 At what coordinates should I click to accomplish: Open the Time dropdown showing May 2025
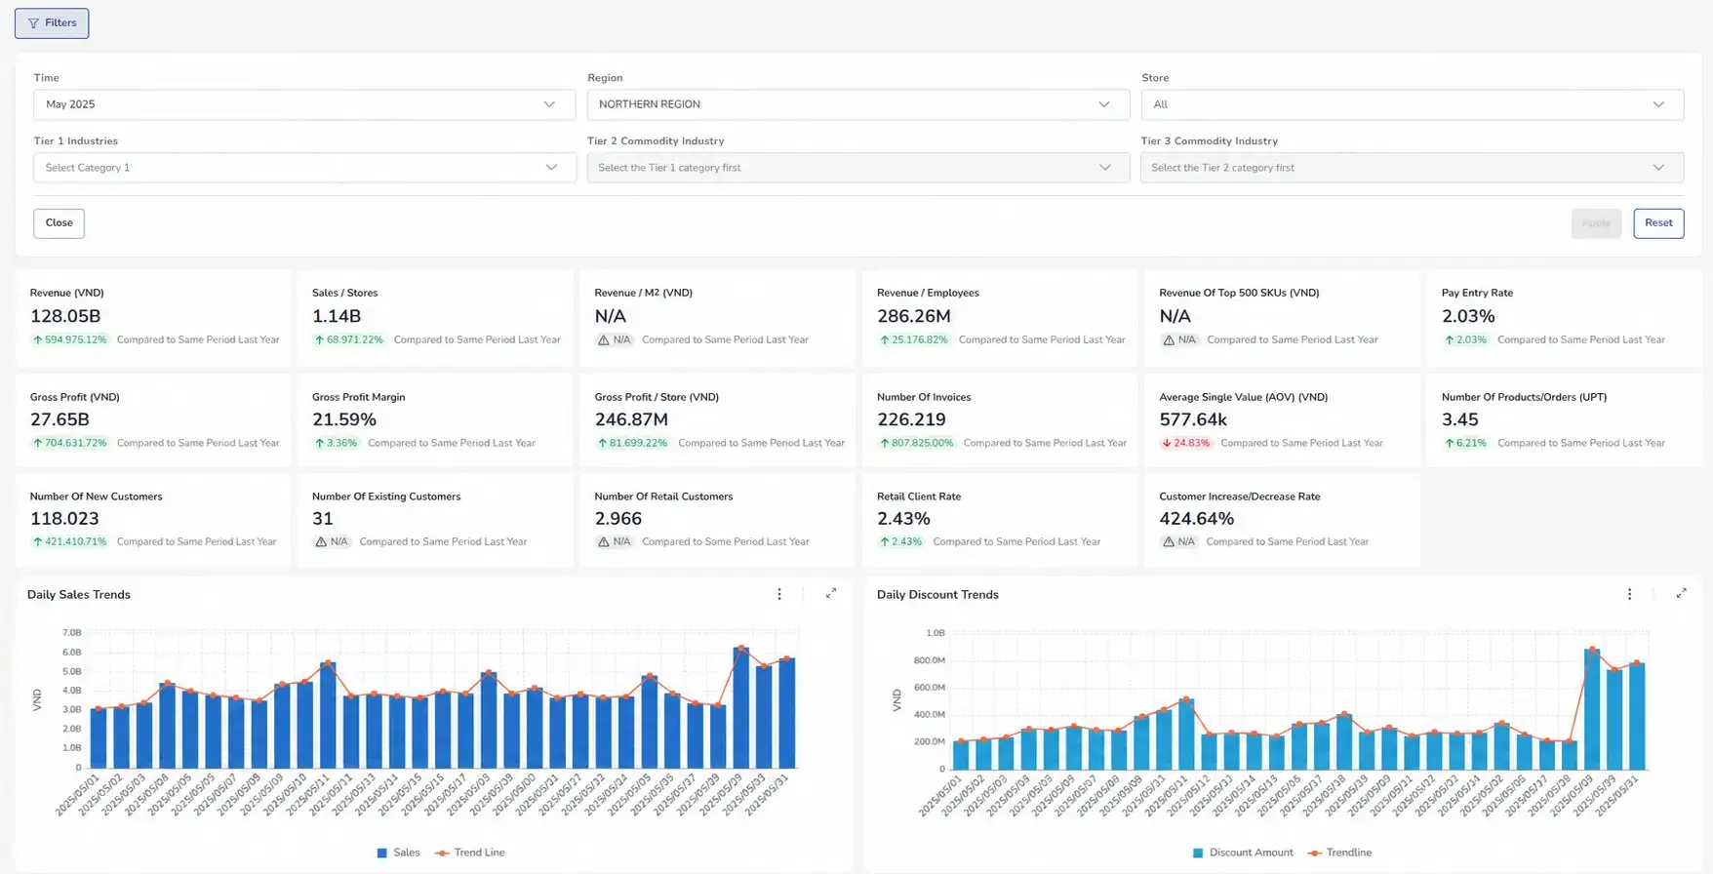303,104
